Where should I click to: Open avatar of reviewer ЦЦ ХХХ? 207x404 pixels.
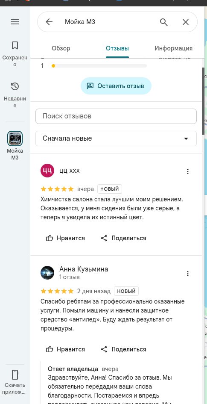47,171
